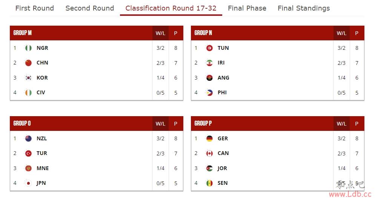Click the Japan flag icon next to JPN
Viewport: 375px width, 198px height.
28,183
